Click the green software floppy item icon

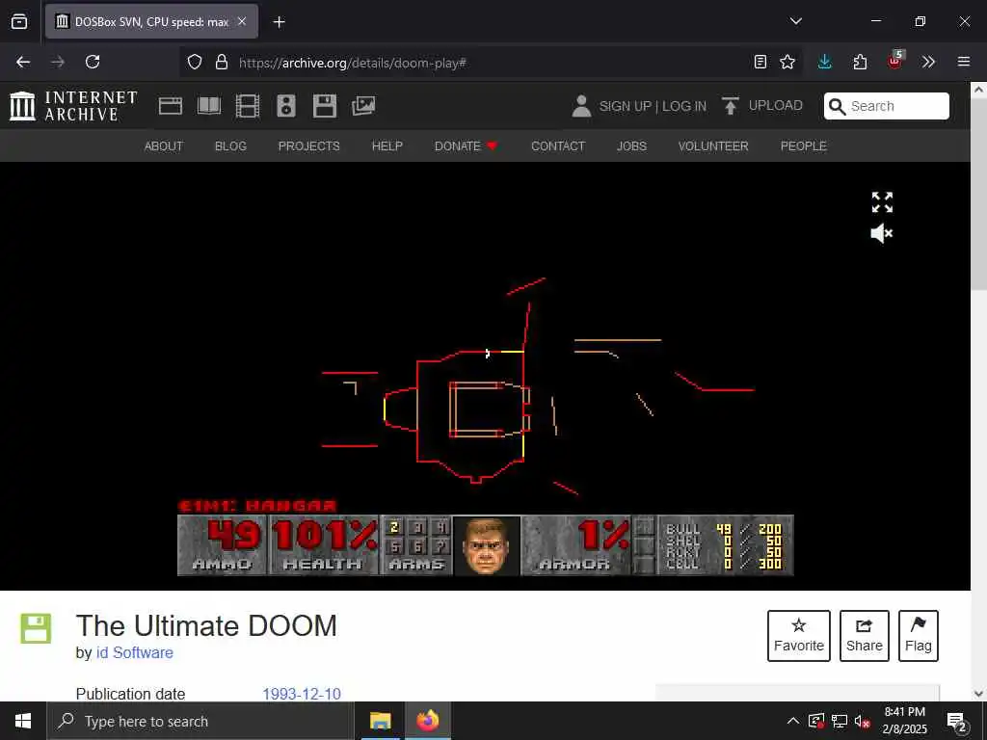click(x=36, y=628)
